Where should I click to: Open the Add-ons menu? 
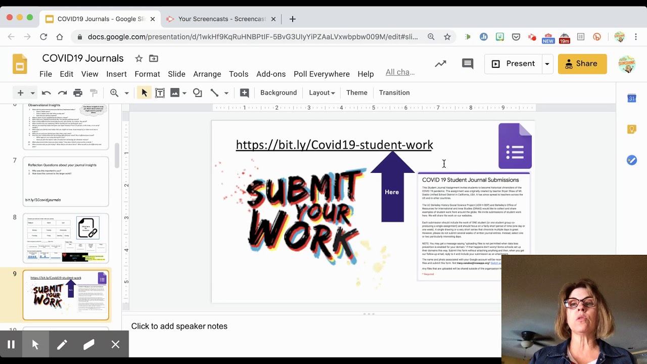(271, 74)
